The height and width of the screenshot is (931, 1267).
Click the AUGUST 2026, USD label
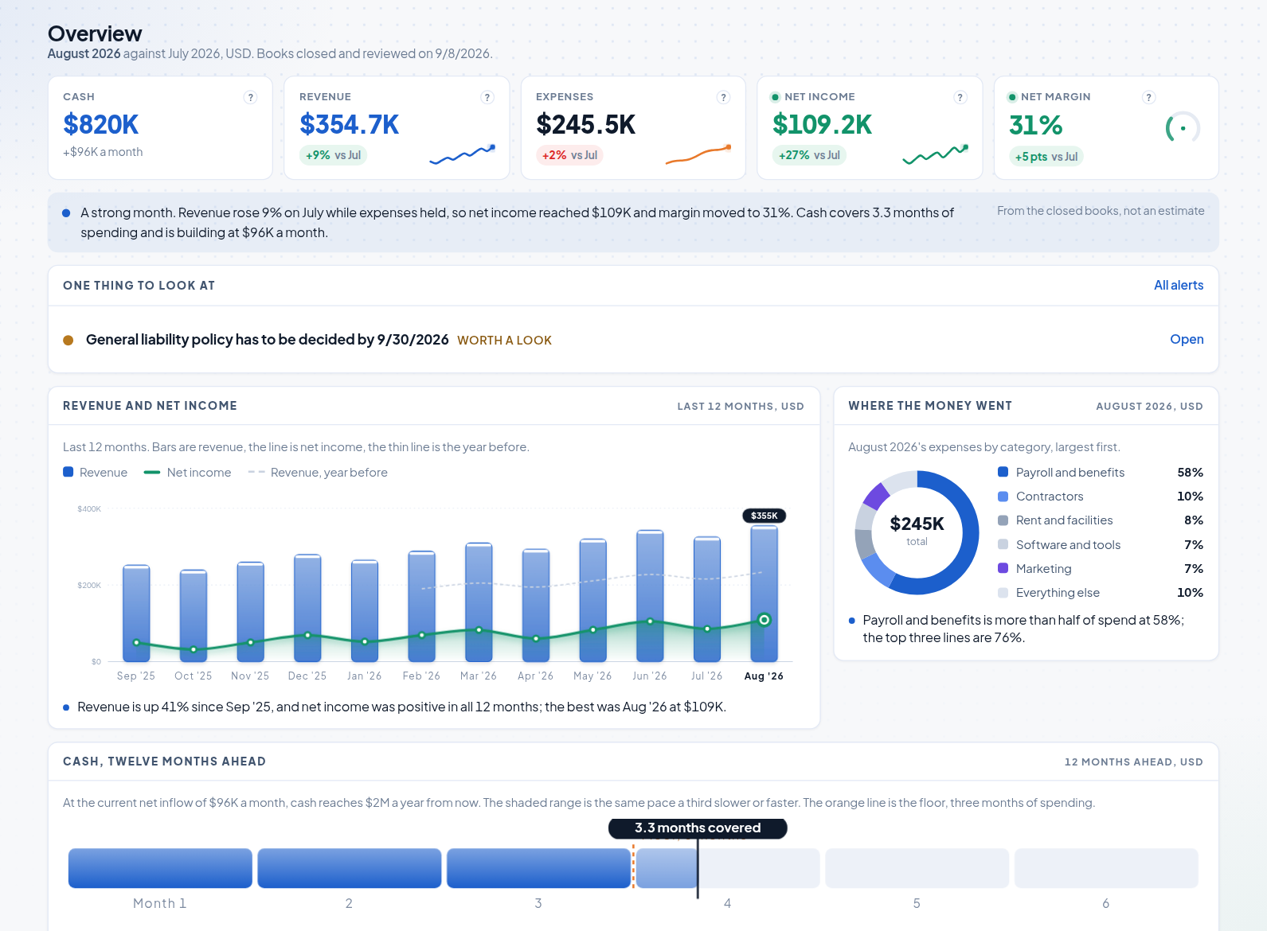[x=1149, y=407]
